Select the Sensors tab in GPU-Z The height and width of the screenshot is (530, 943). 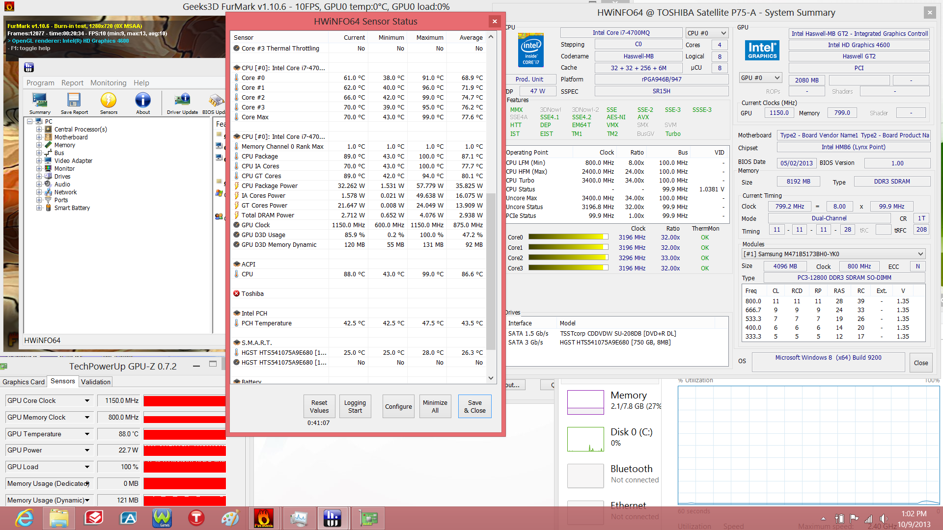63,381
